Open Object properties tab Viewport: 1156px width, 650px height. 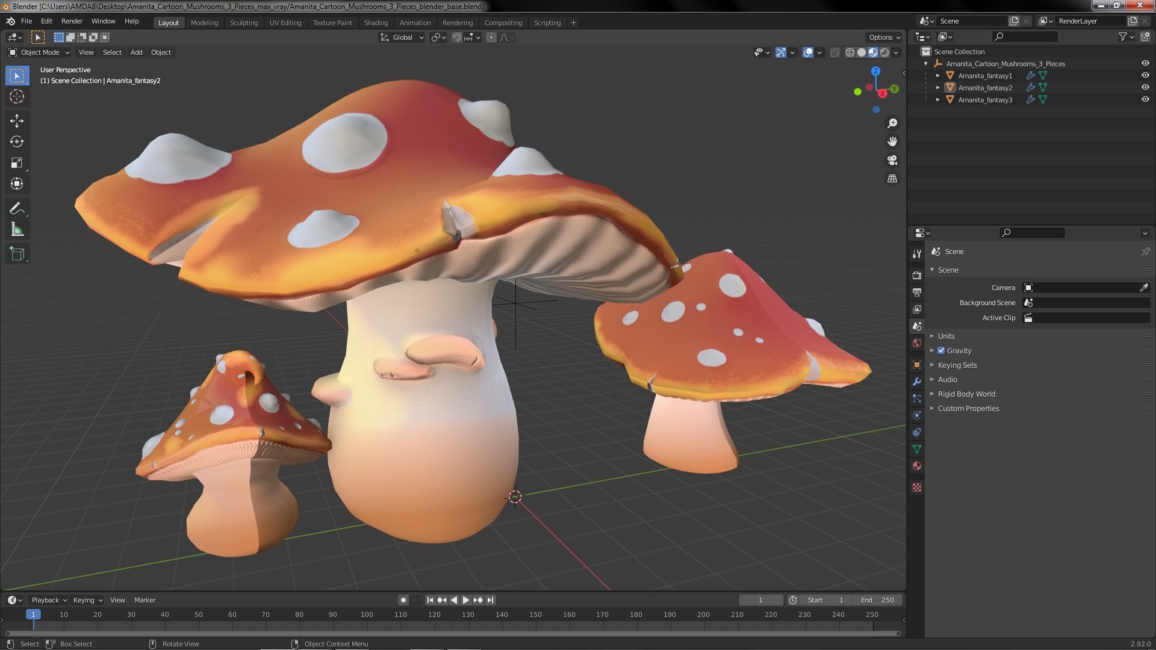(x=917, y=365)
